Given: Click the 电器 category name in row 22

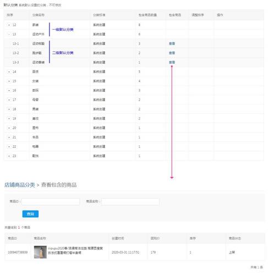Looking at the screenshot, I should 35,146.
